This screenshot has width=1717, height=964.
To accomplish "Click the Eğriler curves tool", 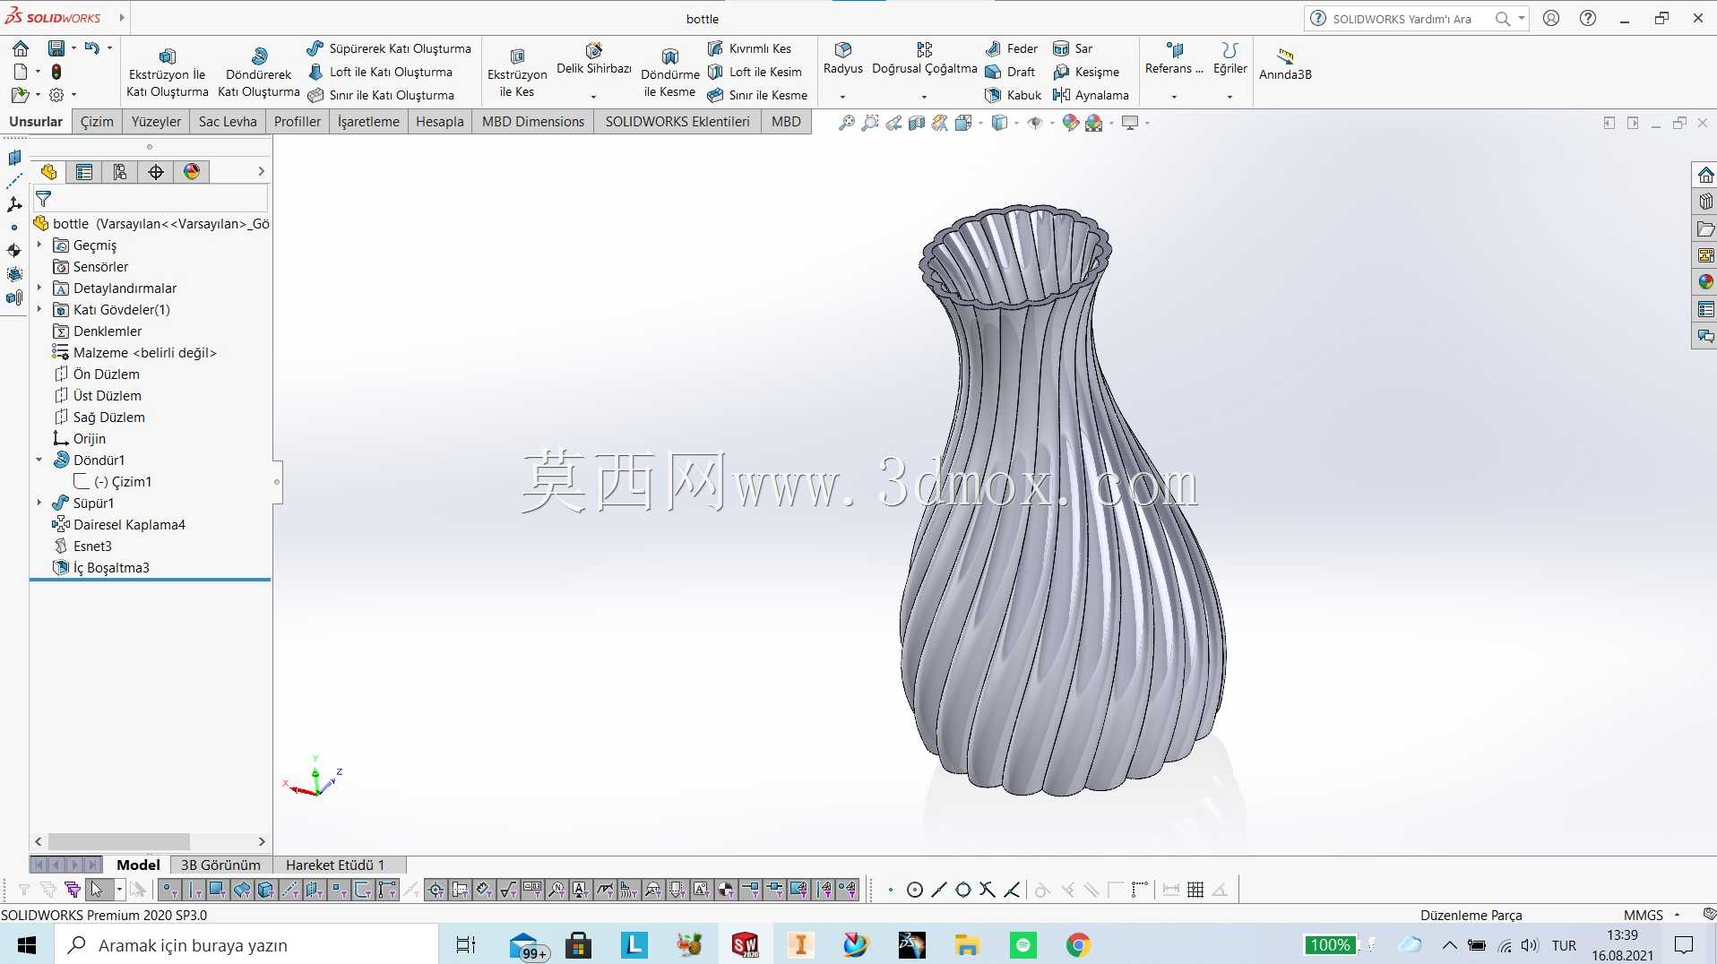I will [x=1230, y=59].
